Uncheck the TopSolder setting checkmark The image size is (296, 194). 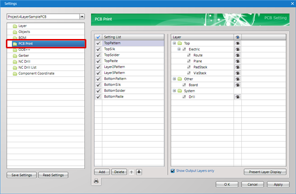pos(98,55)
